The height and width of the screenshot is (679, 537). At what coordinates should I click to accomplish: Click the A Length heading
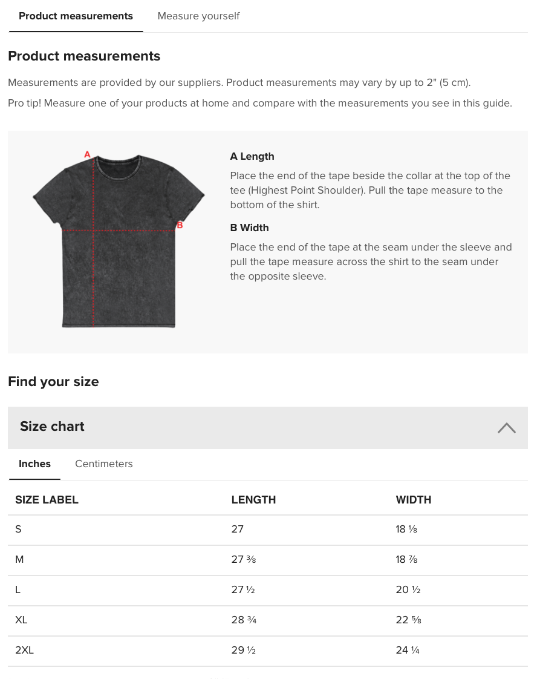252,157
